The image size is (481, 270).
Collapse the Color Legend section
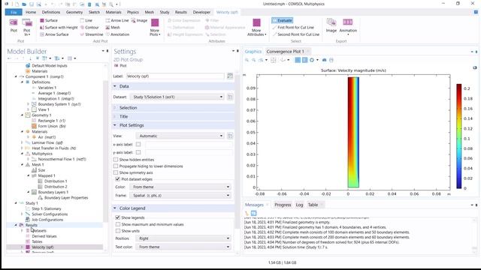(174, 208)
